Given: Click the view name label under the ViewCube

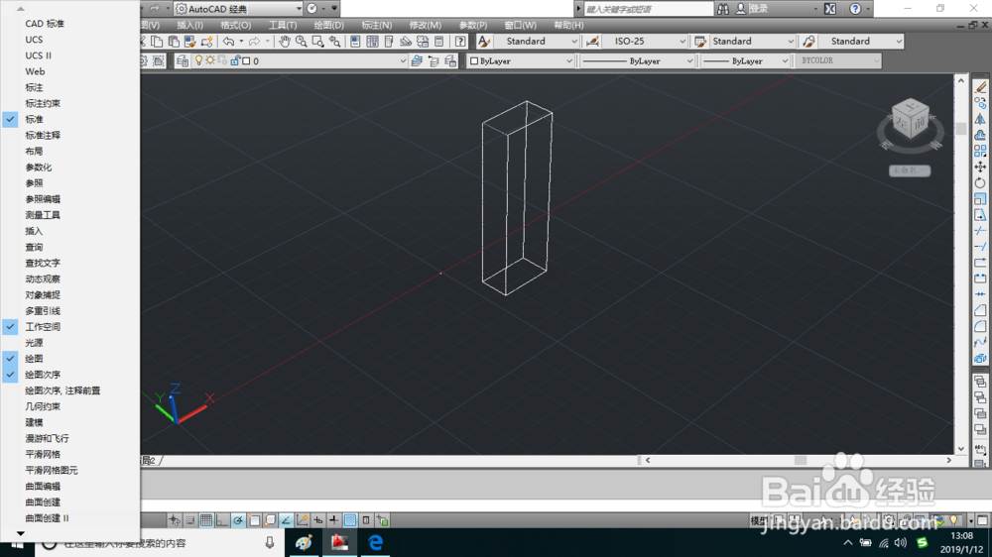Looking at the screenshot, I should coord(909,170).
